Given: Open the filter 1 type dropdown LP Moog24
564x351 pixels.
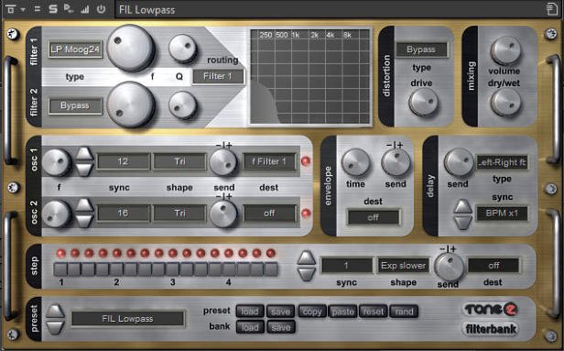Looking at the screenshot, I should (75, 49).
